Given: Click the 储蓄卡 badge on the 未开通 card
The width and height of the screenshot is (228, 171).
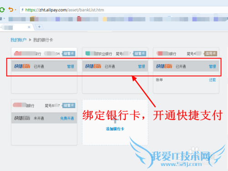Looking at the screenshot, I should (69, 105).
